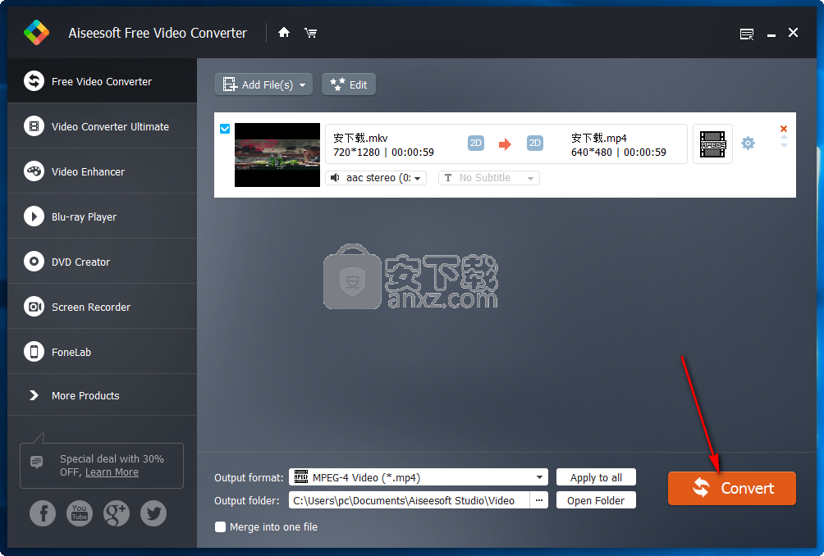Click source filename 安下载.mkv
This screenshot has width=824, height=556.
(x=360, y=138)
